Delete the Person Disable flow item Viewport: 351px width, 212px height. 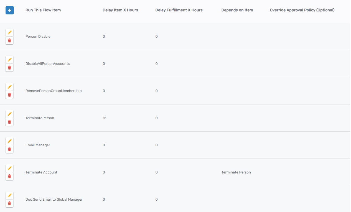pyautogui.click(x=9, y=41)
